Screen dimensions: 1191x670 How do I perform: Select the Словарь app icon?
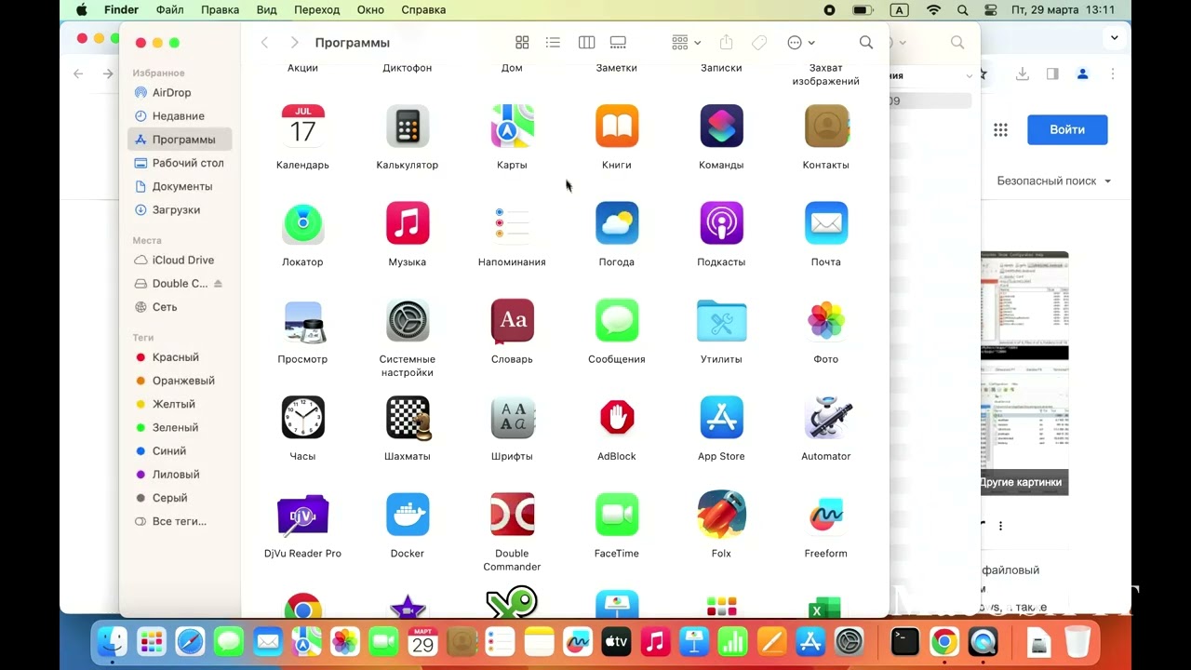512,320
